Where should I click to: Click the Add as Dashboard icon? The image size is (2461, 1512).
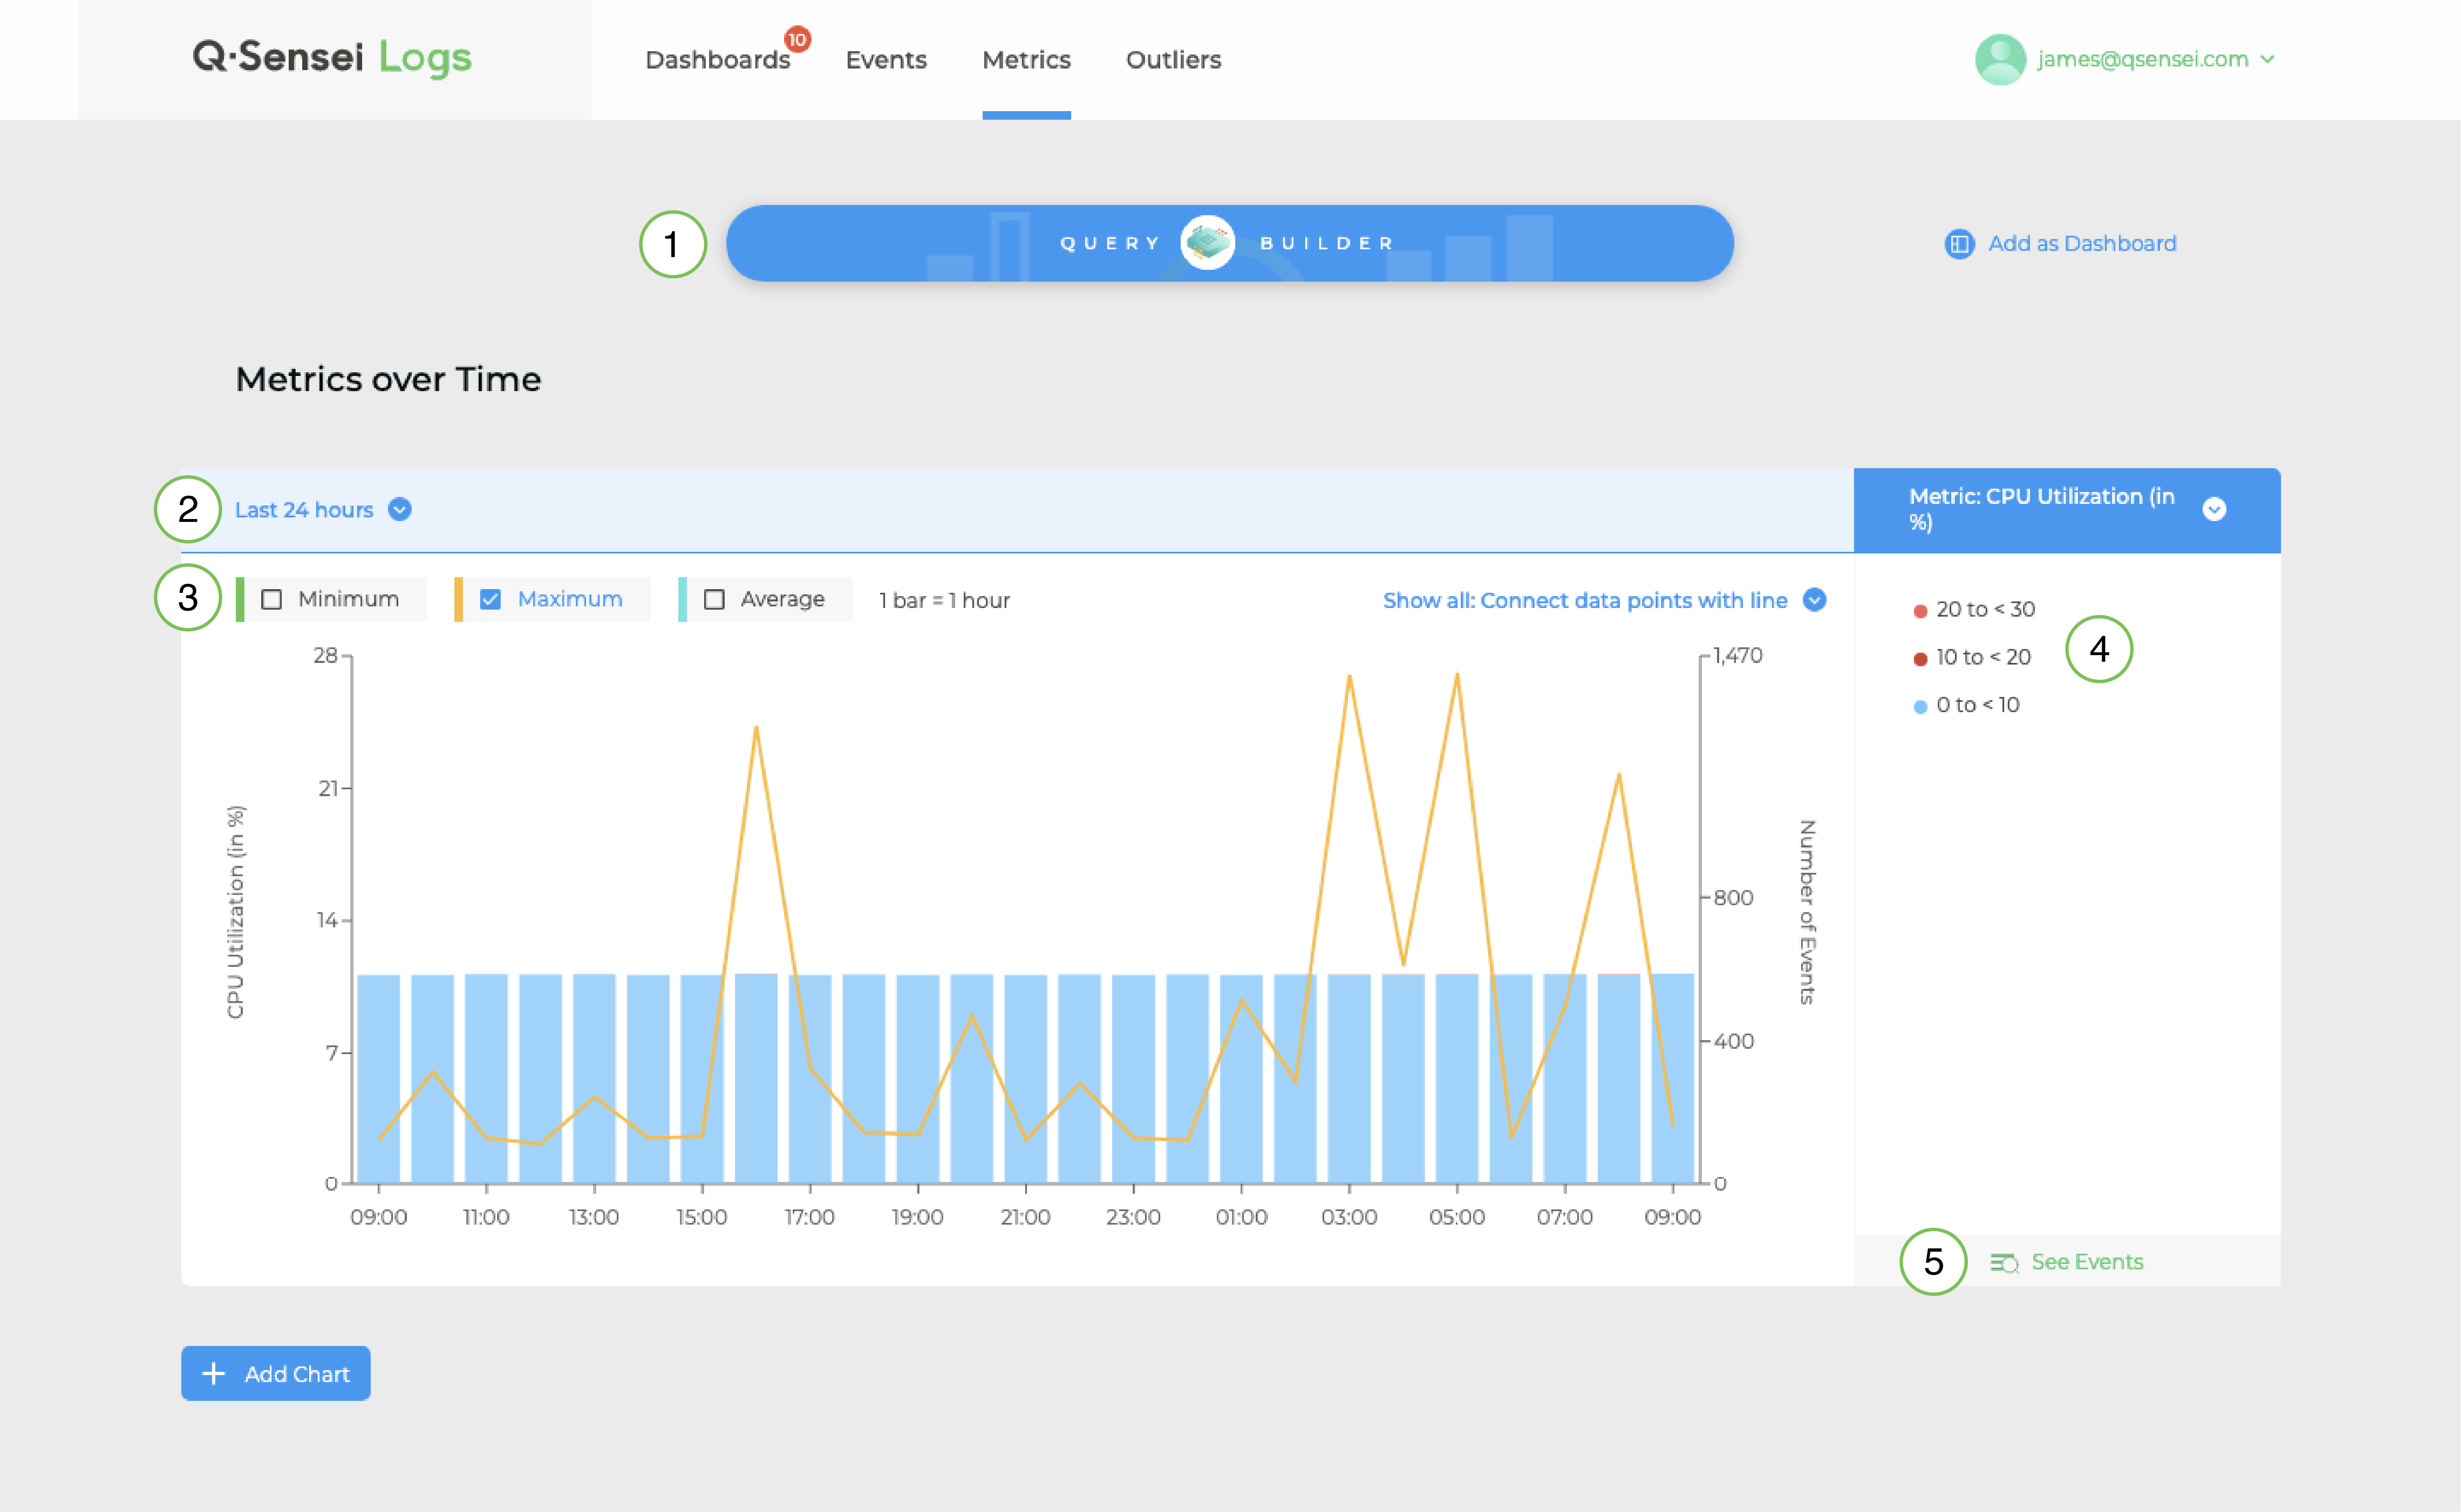click(x=1959, y=244)
